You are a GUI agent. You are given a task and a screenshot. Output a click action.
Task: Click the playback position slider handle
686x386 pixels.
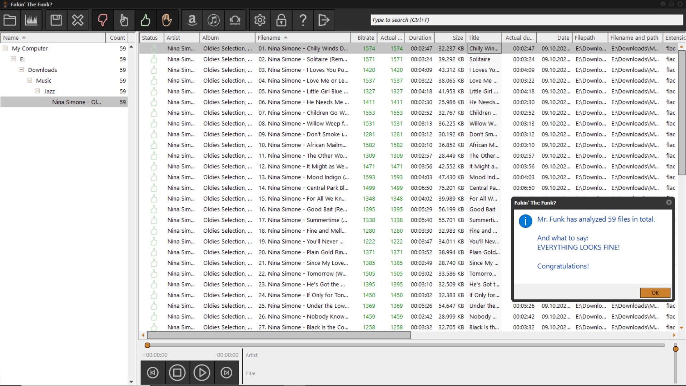tap(147, 345)
